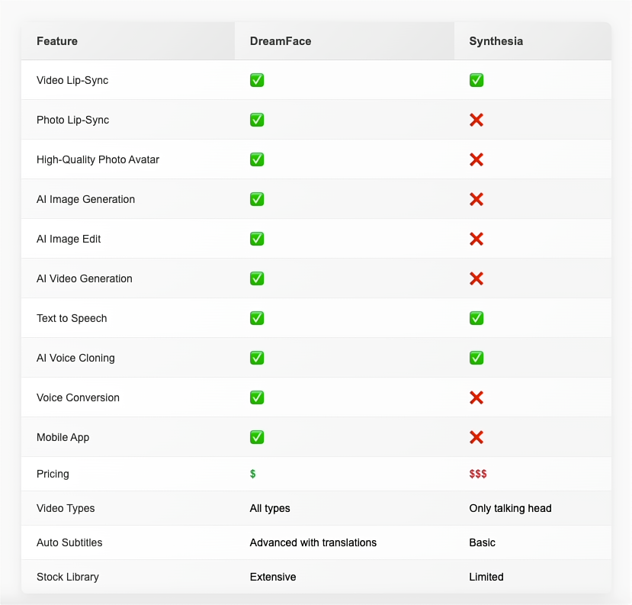Click the 'Extensive' stock library cell

(274, 577)
